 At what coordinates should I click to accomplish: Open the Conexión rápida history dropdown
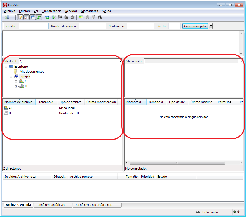coord(211,26)
